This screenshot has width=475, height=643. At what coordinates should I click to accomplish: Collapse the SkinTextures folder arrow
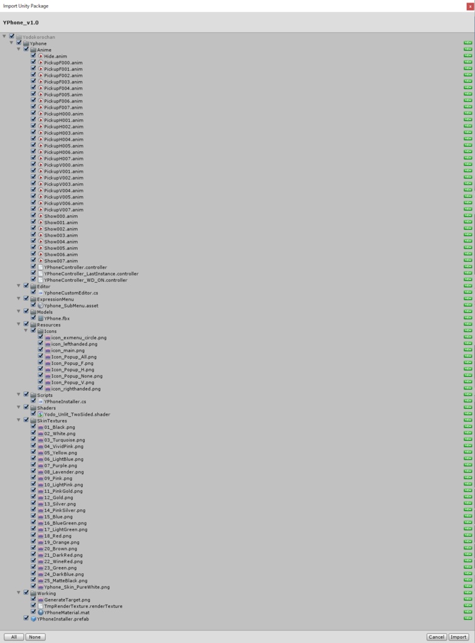coord(19,420)
